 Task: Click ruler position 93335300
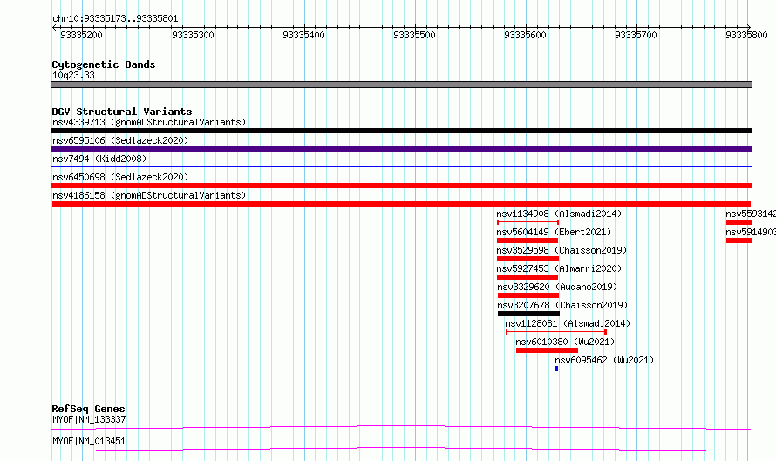193,35
